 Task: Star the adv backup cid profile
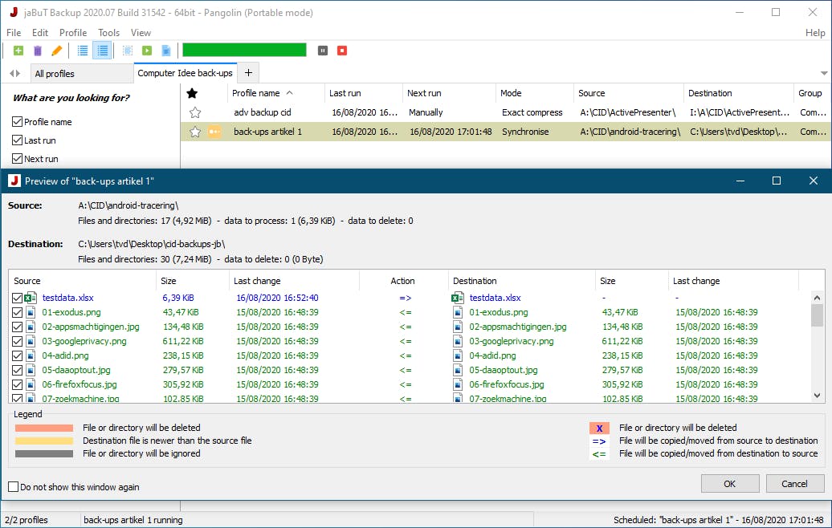(x=195, y=112)
